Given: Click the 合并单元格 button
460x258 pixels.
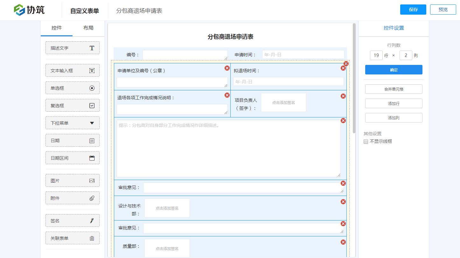Looking at the screenshot, I should 394,89.
